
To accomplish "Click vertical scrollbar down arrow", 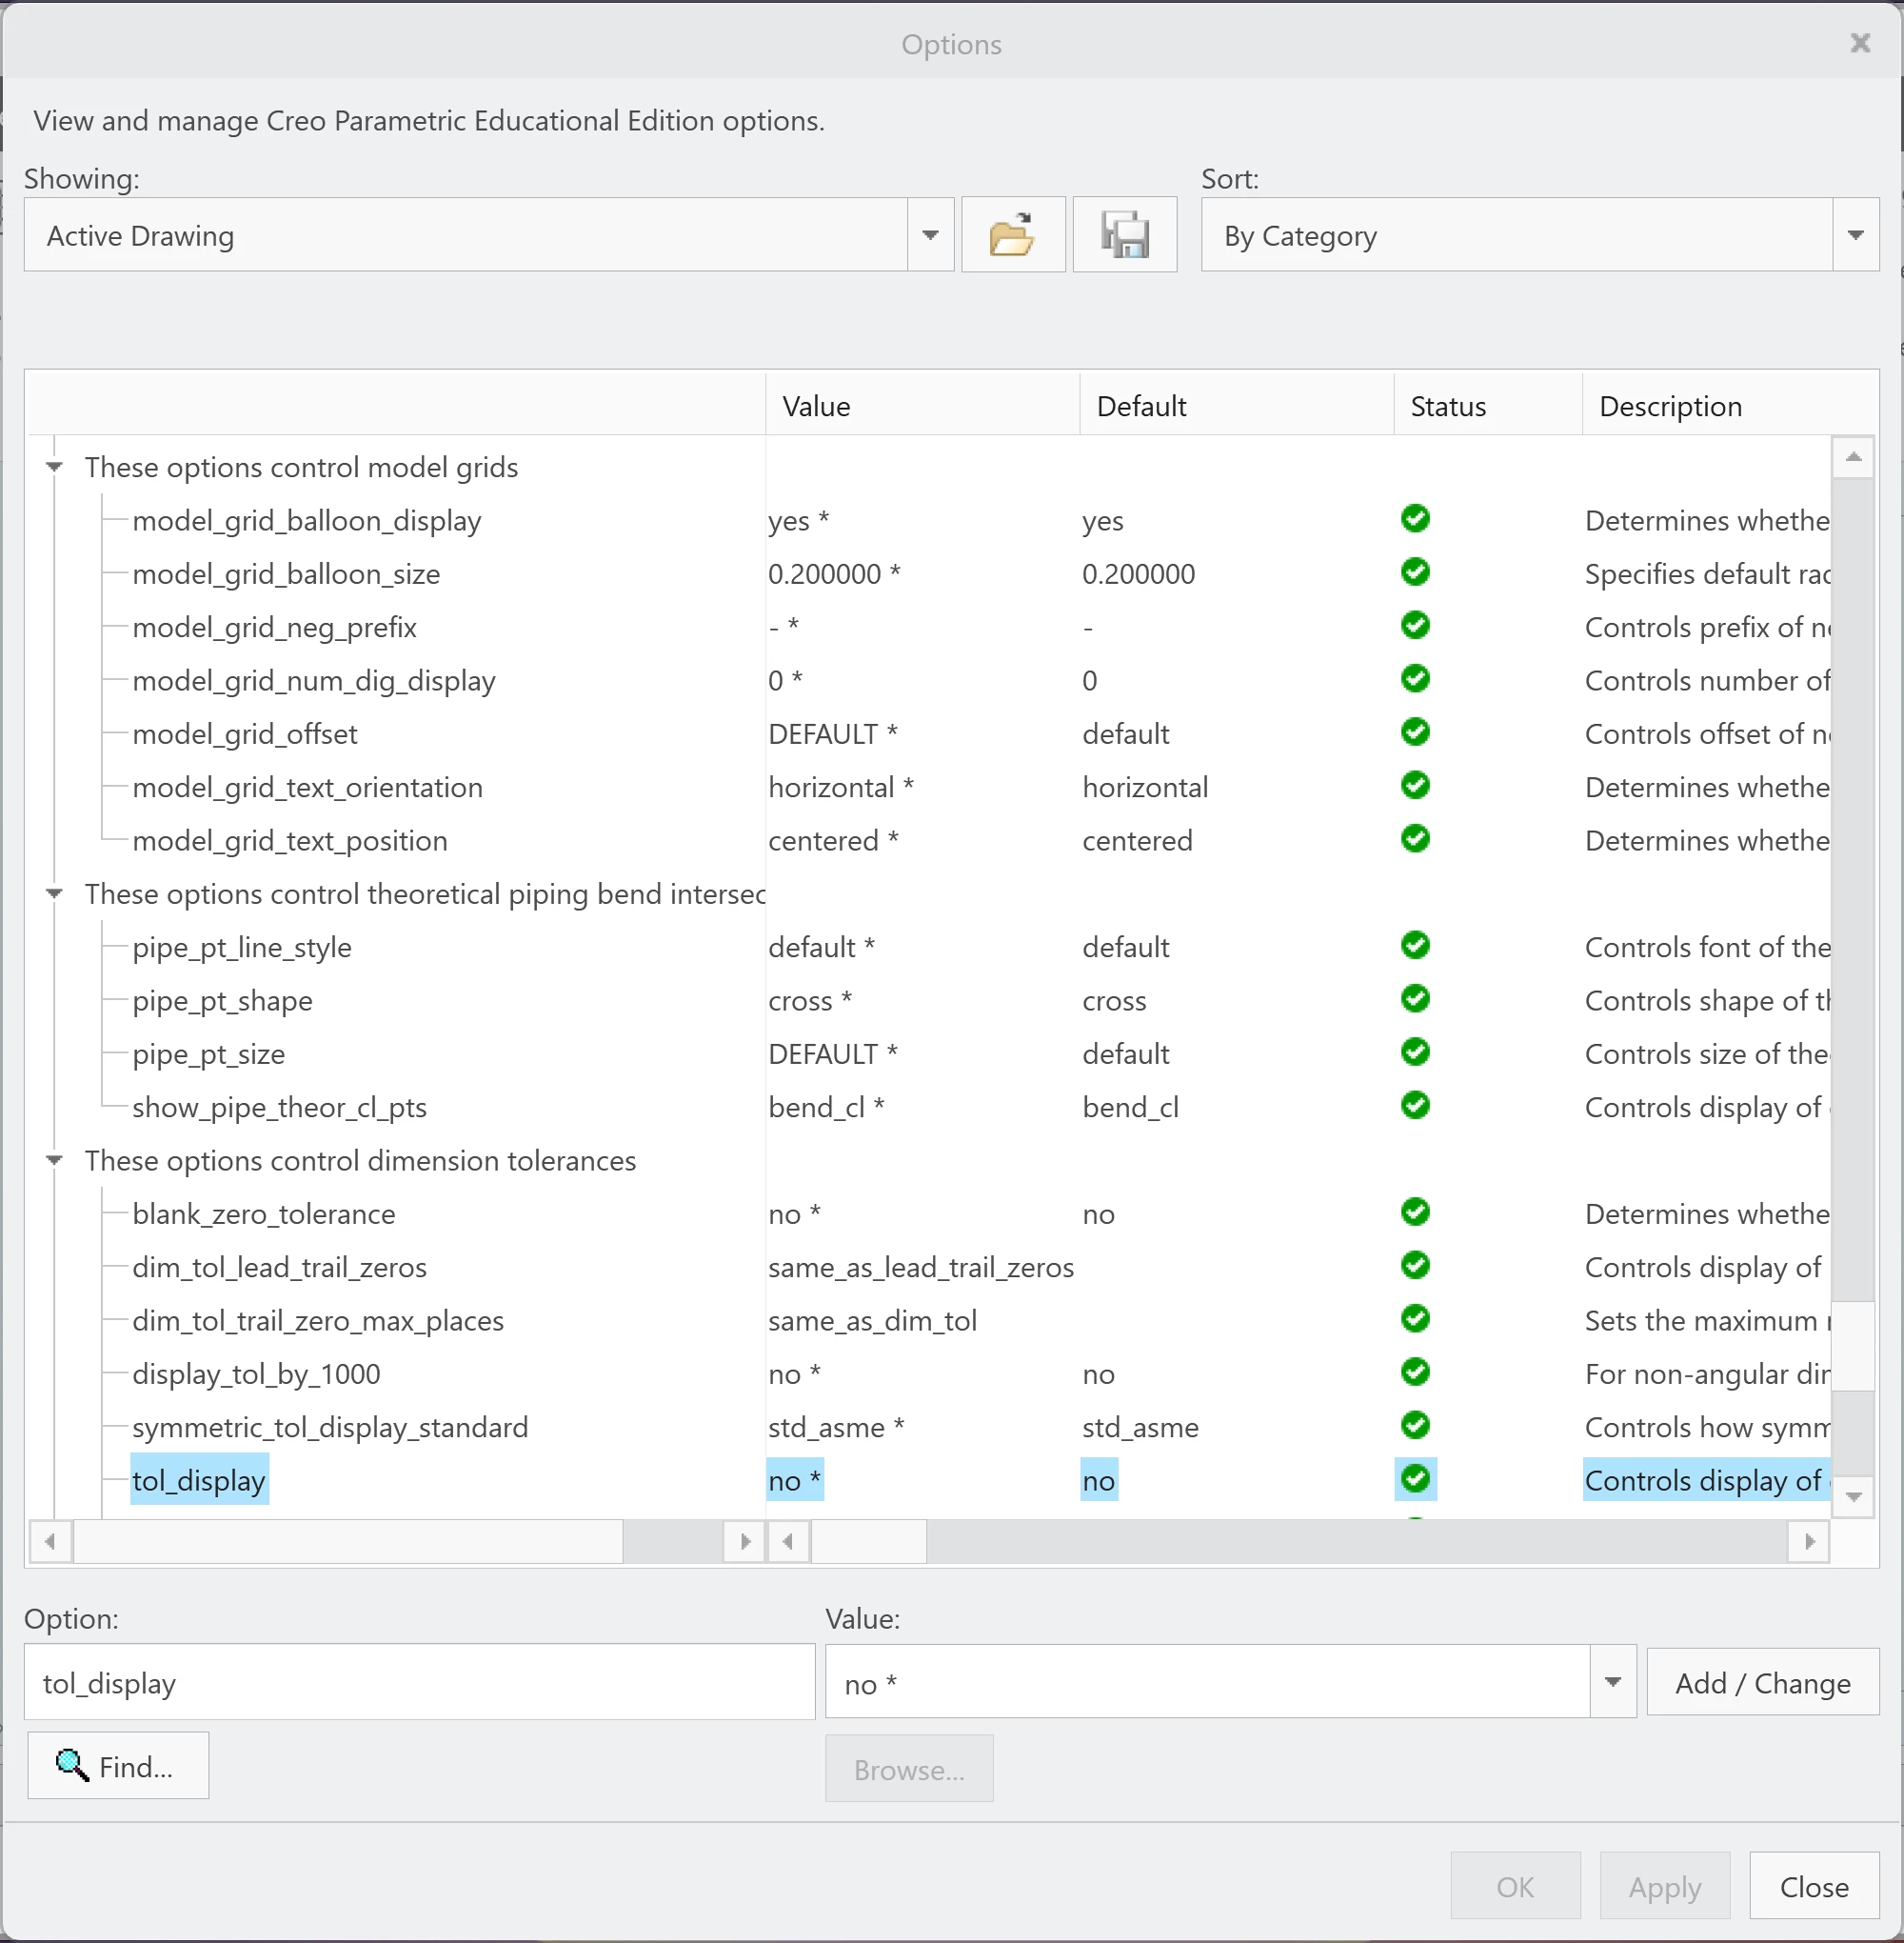I will coord(1854,1496).
